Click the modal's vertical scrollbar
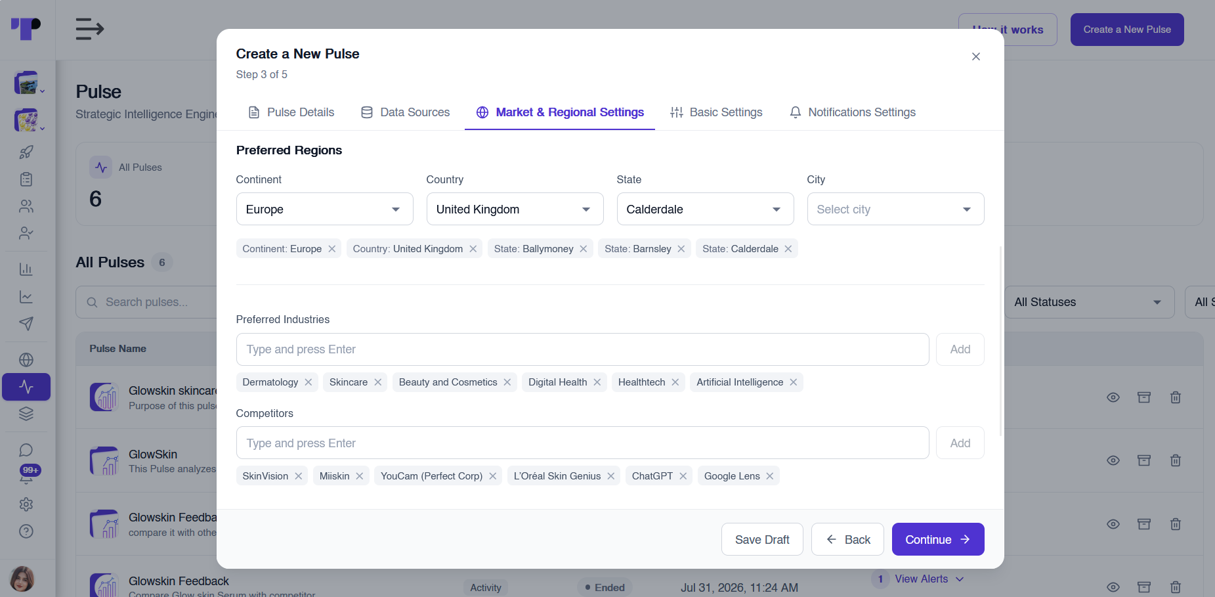1215x597 pixels. [1000, 342]
